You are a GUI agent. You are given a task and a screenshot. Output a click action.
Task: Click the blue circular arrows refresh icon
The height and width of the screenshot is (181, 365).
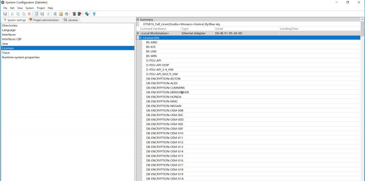click(x=87, y=14)
